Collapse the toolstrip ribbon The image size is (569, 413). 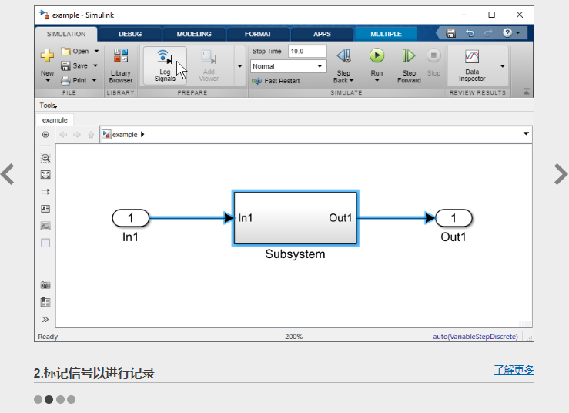pyautogui.click(x=526, y=92)
